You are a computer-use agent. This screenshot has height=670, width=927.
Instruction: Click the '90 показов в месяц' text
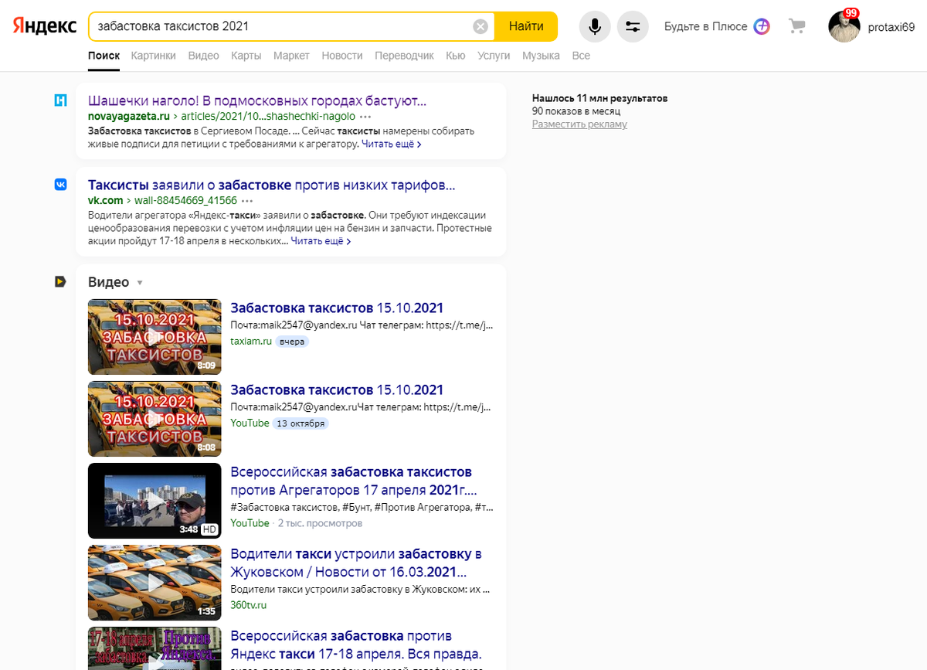tap(576, 111)
